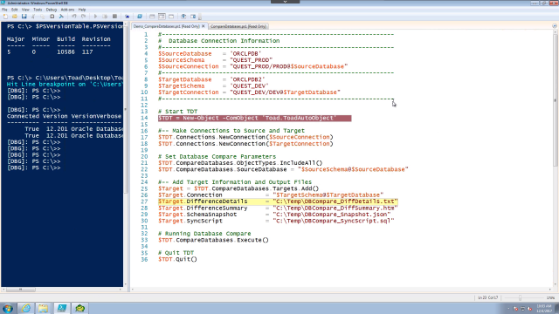Adjust the zoom slider in status bar
This screenshot has width=559, height=314.
pos(521,297)
